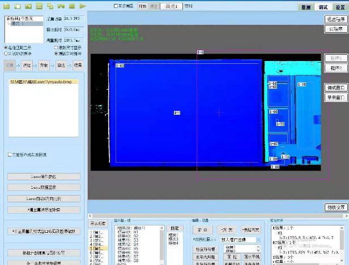Open the 算法 workflow step

pyautogui.click(x=61, y=65)
